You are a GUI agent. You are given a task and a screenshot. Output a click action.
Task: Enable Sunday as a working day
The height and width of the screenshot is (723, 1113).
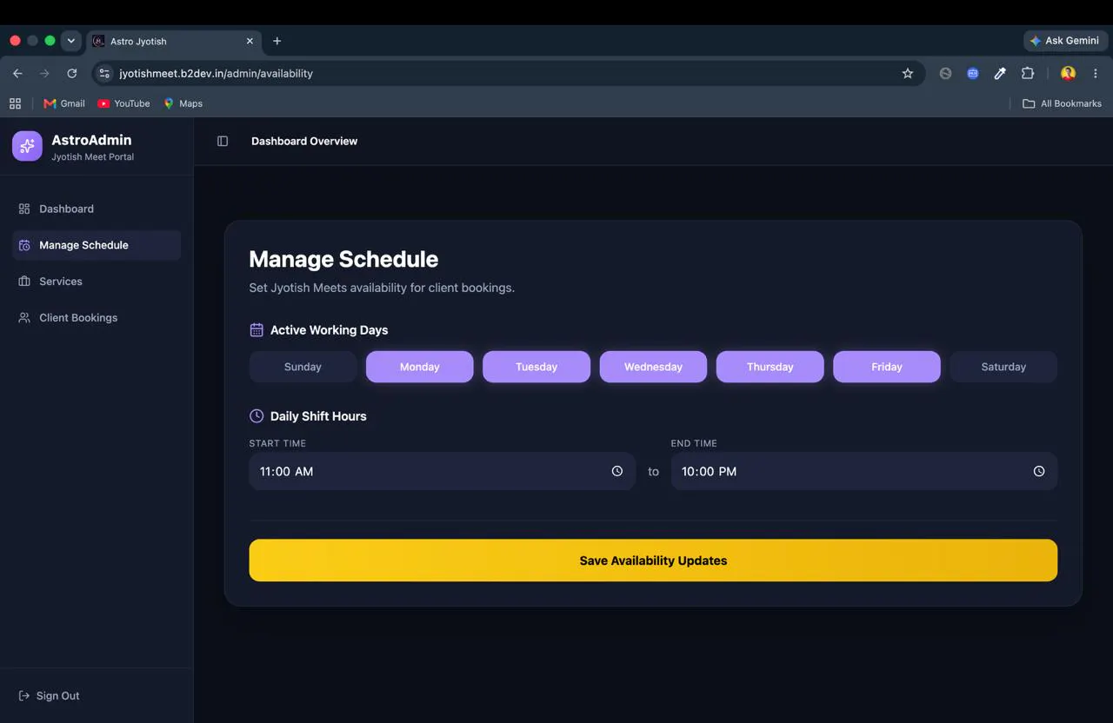303,367
